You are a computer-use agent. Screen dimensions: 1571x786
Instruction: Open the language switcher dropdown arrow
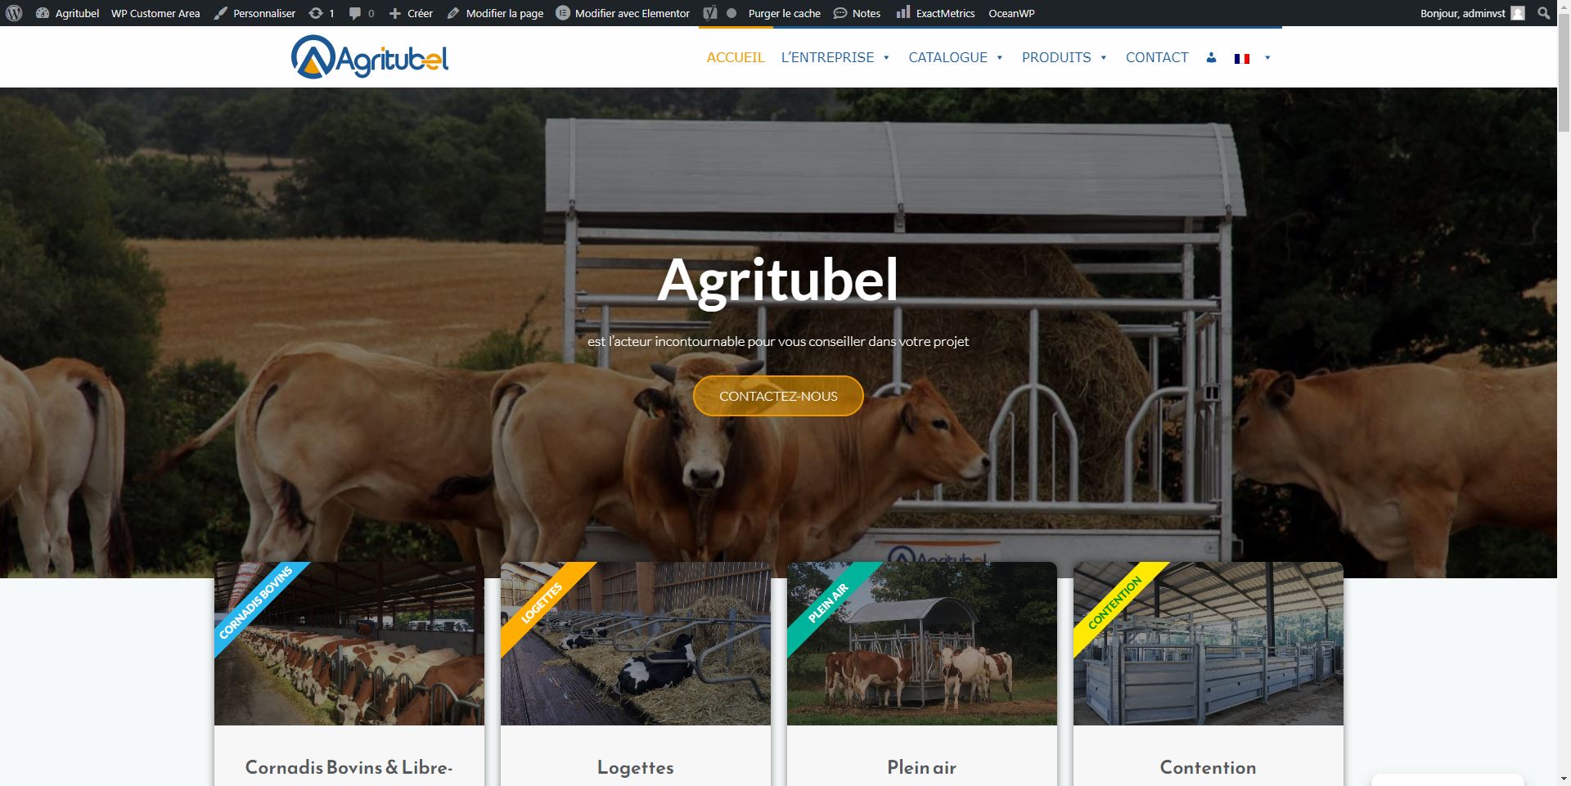point(1267,58)
